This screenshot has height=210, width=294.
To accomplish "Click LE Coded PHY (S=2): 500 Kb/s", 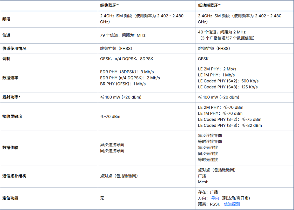I will 228,81.
